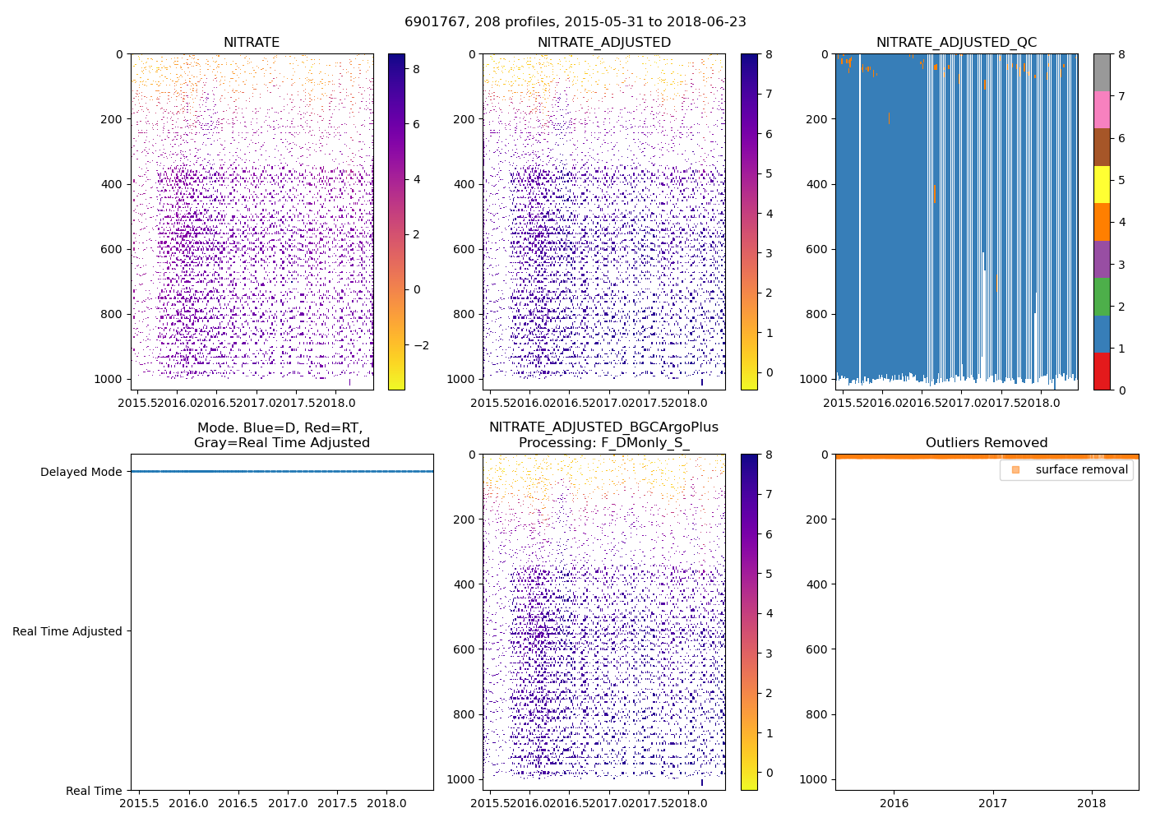The height and width of the screenshot is (822, 1151).
Task: Click the gray swatch atop QC colorbar
Action: (1102, 72)
